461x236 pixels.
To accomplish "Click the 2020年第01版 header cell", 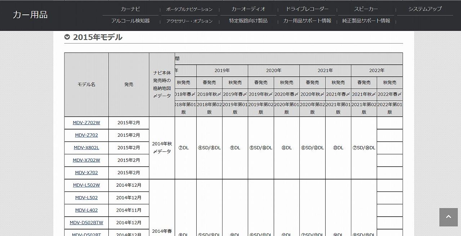I will 287,108.
